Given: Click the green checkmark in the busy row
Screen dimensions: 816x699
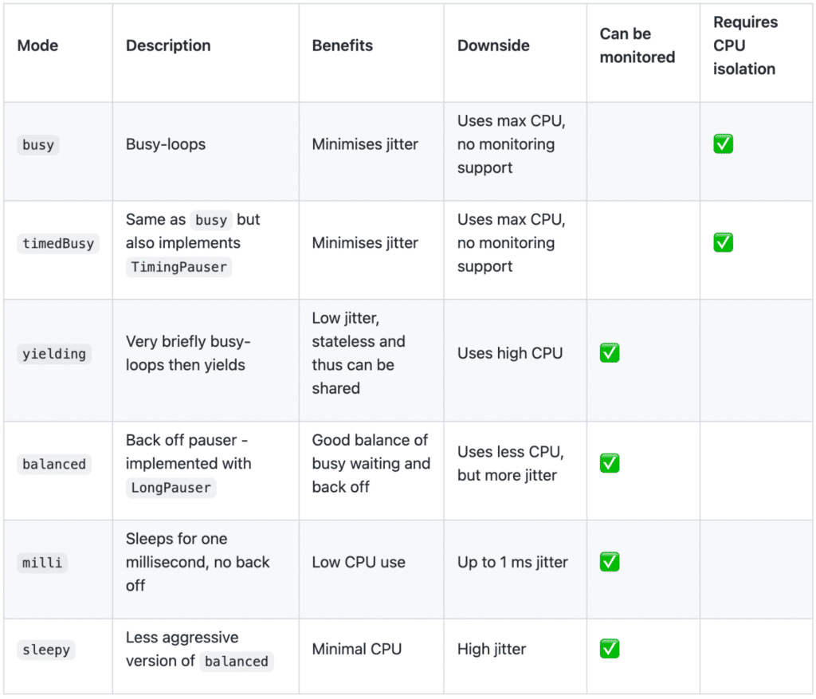Looking at the screenshot, I should (x=723, y=144).
